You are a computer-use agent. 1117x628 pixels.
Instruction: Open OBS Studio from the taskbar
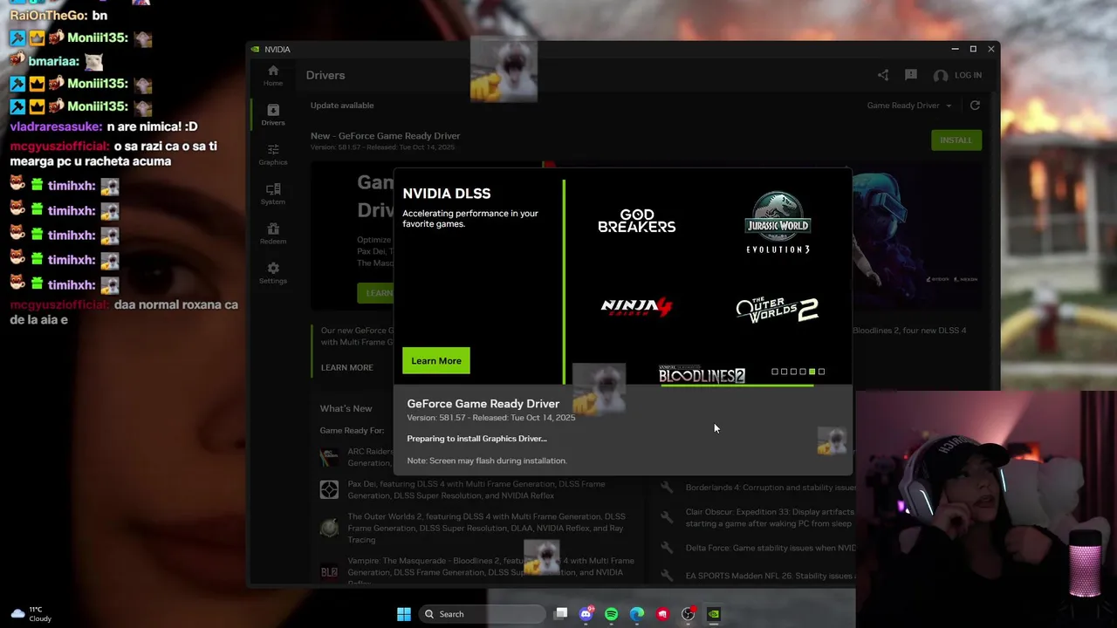pyautogui.click(x=689, y=614)
